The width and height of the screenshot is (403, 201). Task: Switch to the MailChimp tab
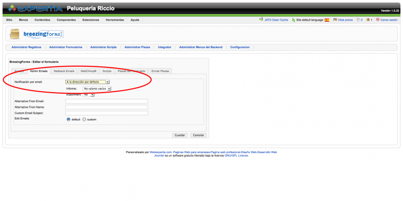89,71
